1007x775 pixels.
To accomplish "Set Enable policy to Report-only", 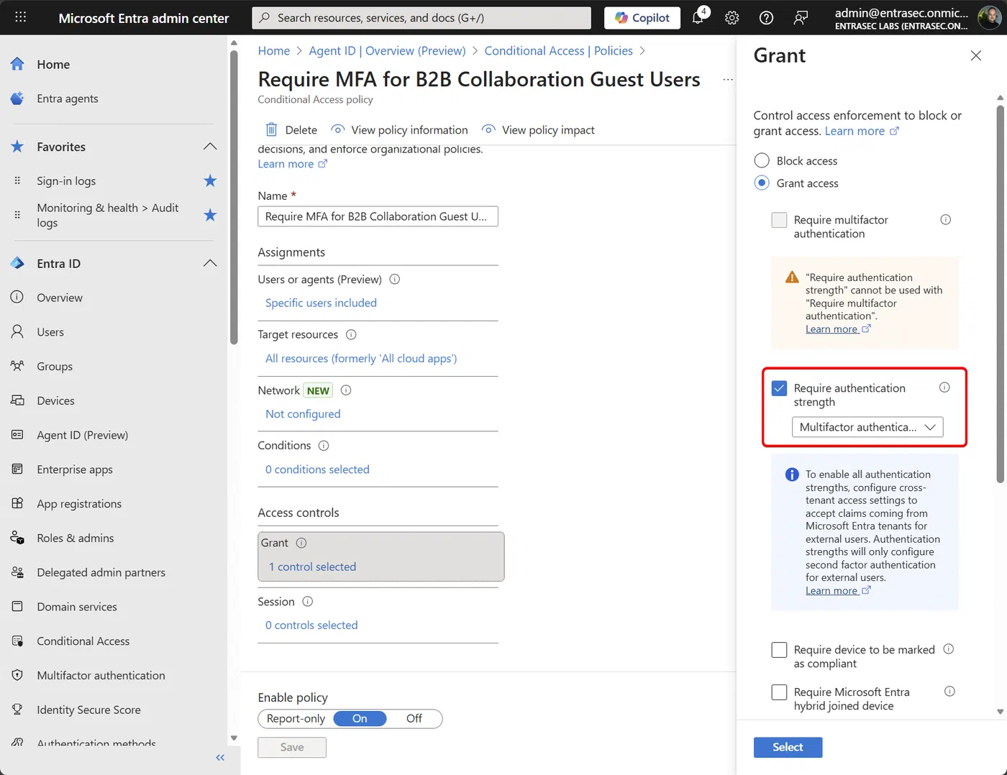I will [296, 718].
